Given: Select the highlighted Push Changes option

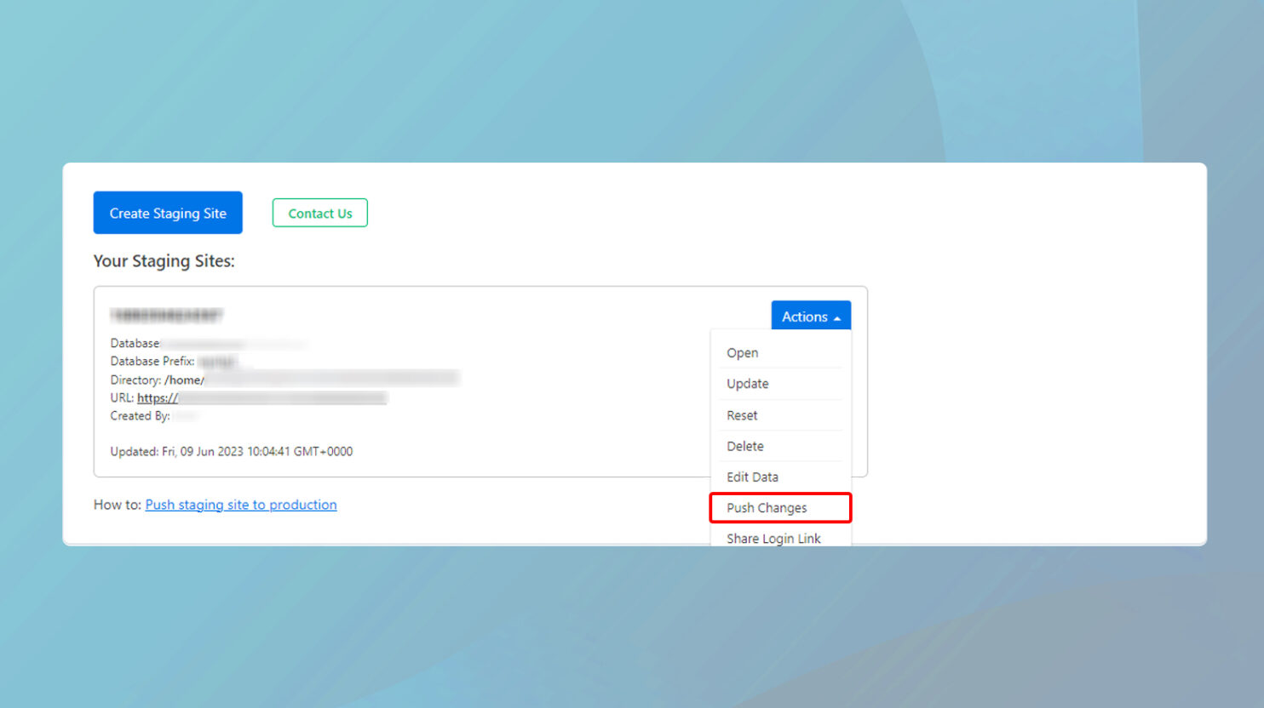Looking at the screenshot, I should [x=767, y=507].
